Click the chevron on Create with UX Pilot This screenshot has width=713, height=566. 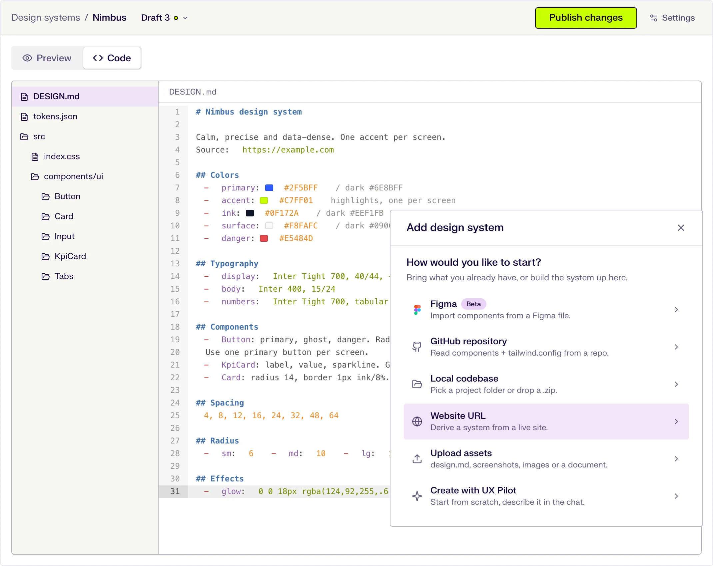(676, 496)
